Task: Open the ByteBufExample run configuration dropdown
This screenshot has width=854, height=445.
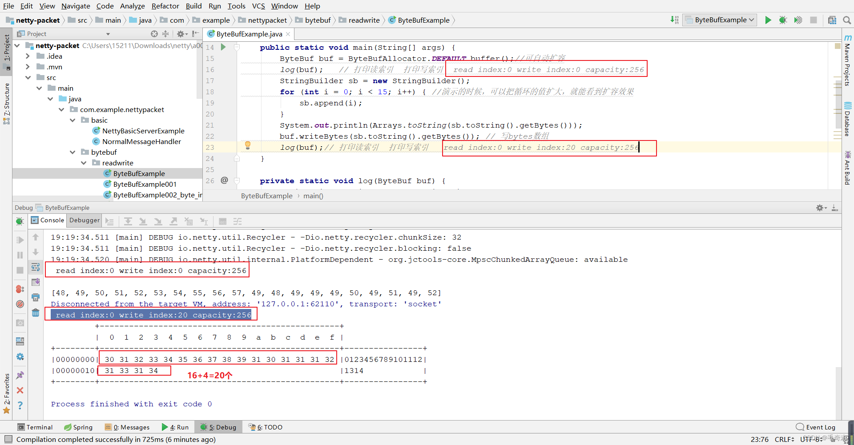Action: pos(720,20)
